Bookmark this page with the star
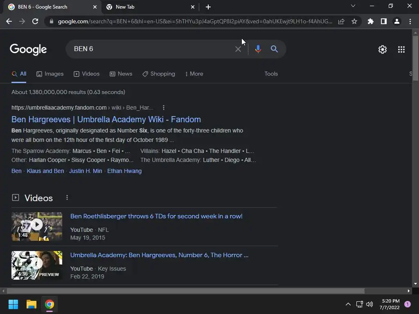Viewport: 419px width, 314px height. coord(354,21)
